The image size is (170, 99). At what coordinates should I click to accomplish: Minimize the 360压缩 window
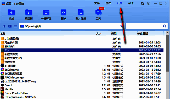pos(156,3)
